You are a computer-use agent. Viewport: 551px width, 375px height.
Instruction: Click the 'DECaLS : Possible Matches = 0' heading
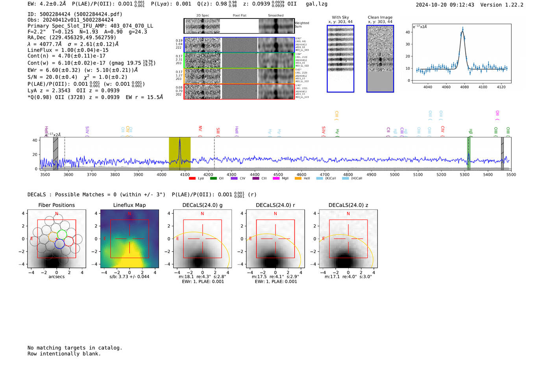(96, 194)
